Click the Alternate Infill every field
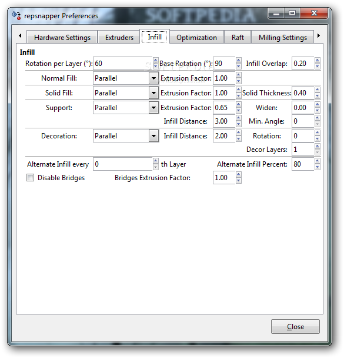 [123, 164]
